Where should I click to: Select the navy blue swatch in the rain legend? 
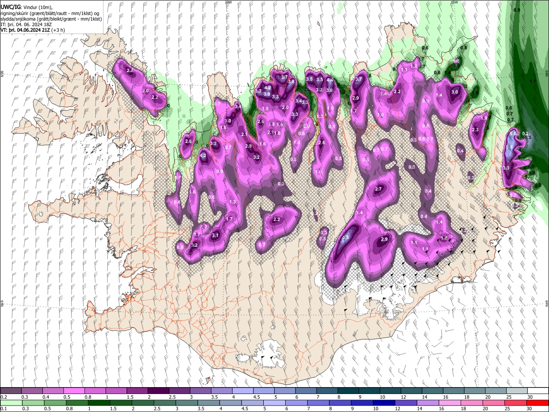click(x=383, y=403)
